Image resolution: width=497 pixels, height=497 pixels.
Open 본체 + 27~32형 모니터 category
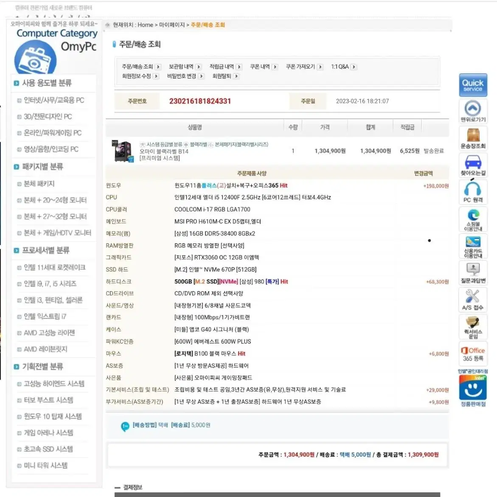click(x=55, y=217)
